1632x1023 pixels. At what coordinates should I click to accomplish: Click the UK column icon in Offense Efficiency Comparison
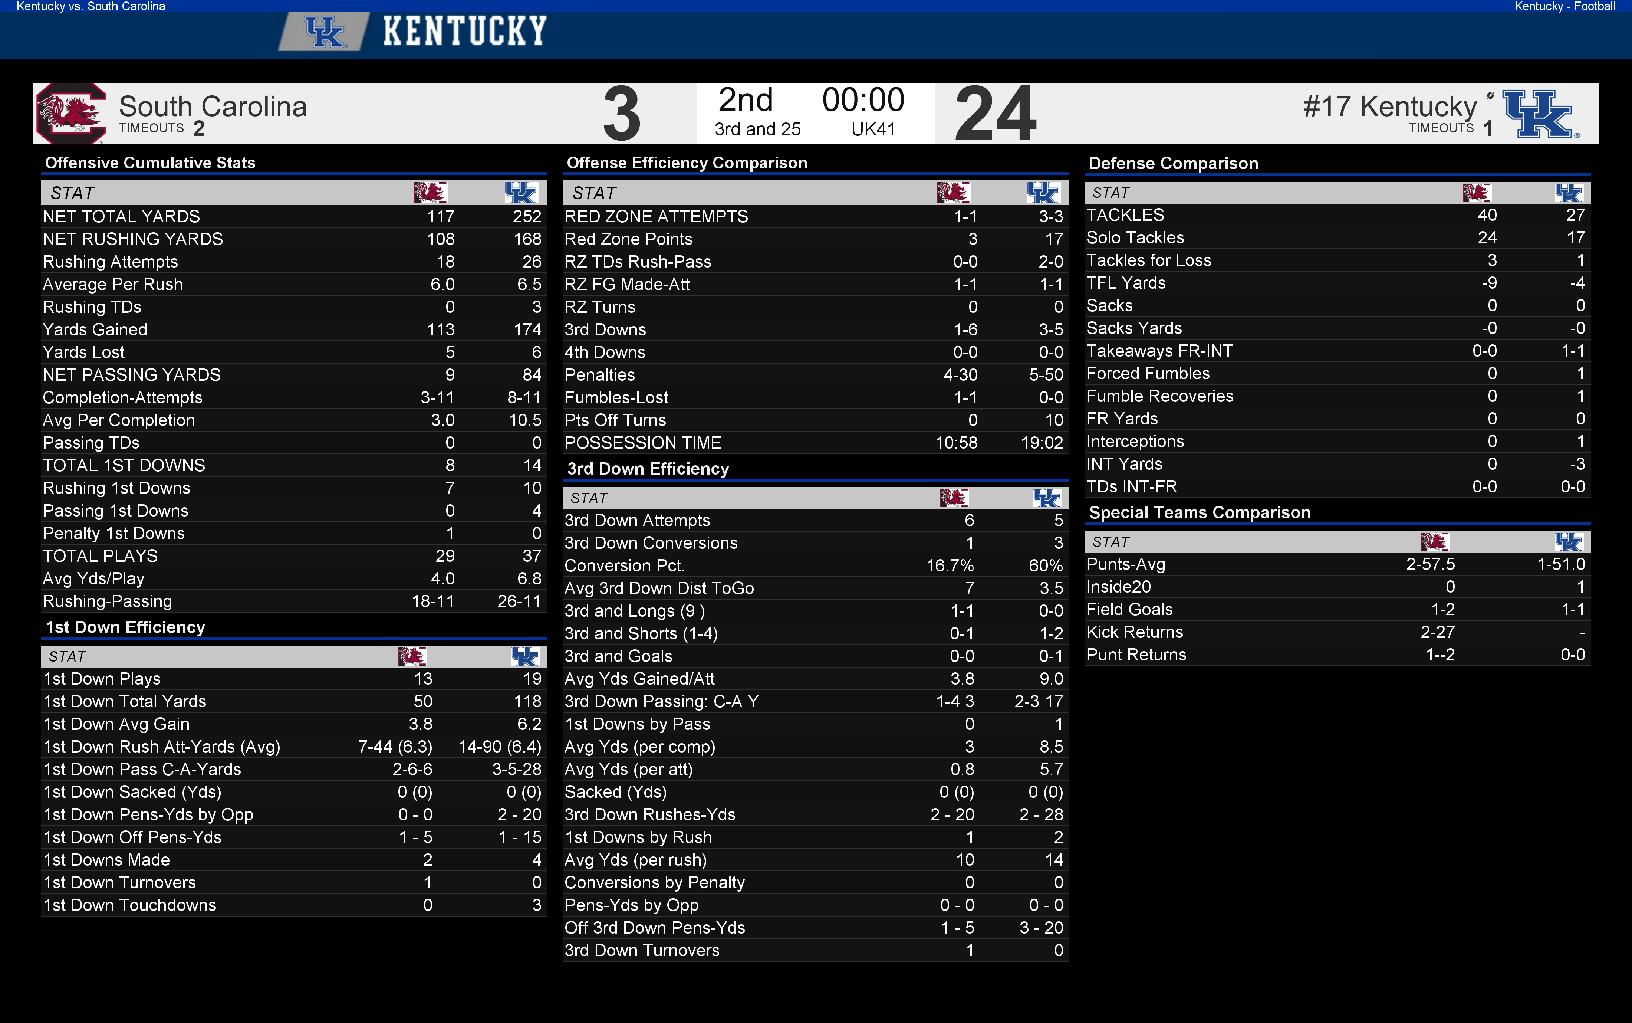point(1042,193)
